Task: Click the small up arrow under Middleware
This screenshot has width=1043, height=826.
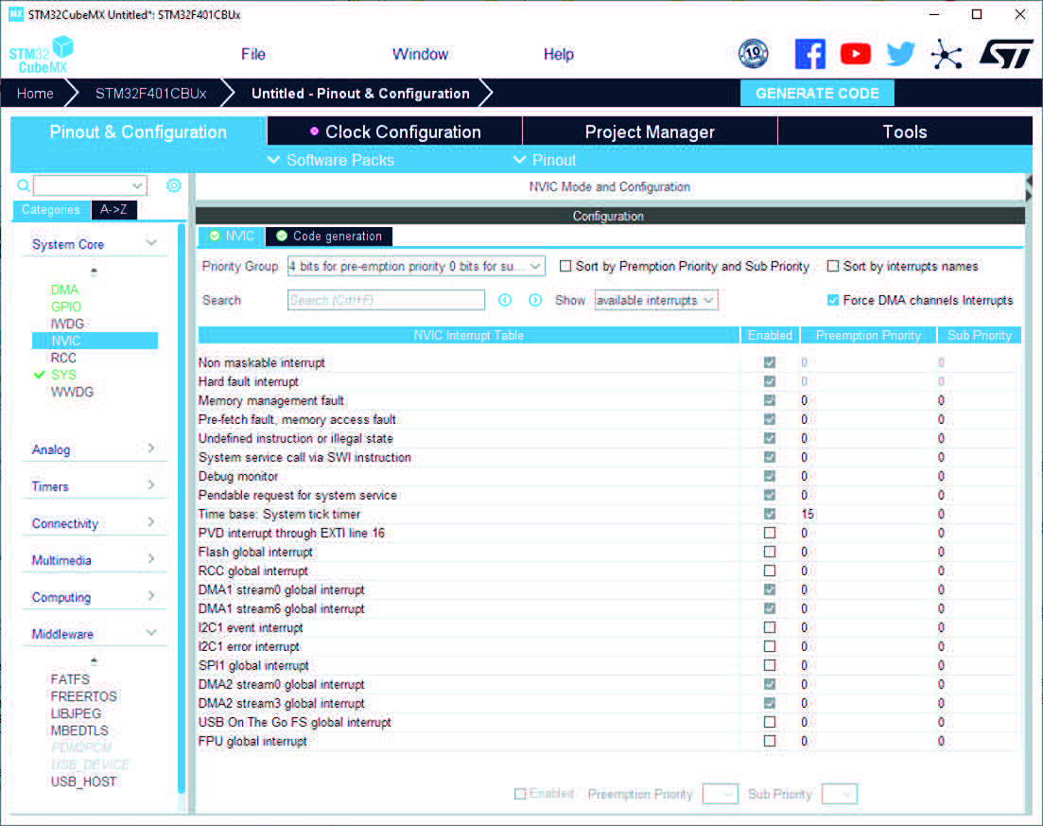Action: [94, 660]
